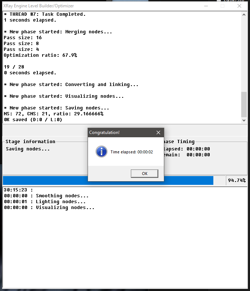This screenshot has height=291, width=250.
Task: Select '00:00:00 : Visualizing nodes...' list entry
Action: coord(49,208)
